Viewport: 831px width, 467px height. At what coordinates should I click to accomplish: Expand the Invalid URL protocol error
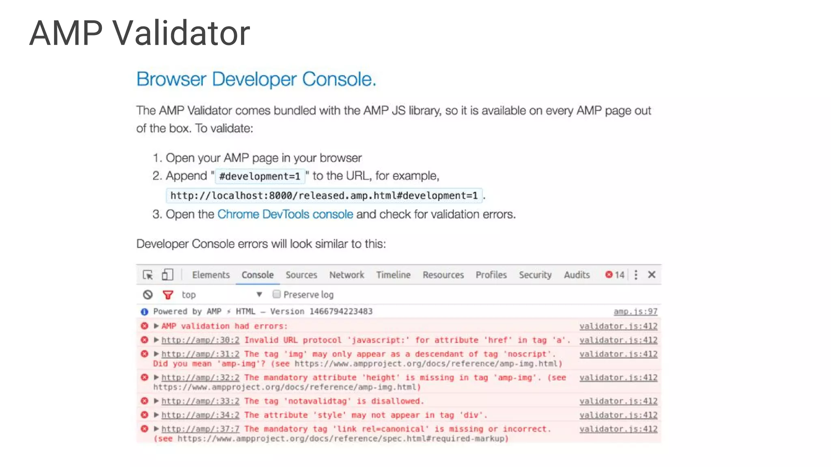tap(156, 340)
